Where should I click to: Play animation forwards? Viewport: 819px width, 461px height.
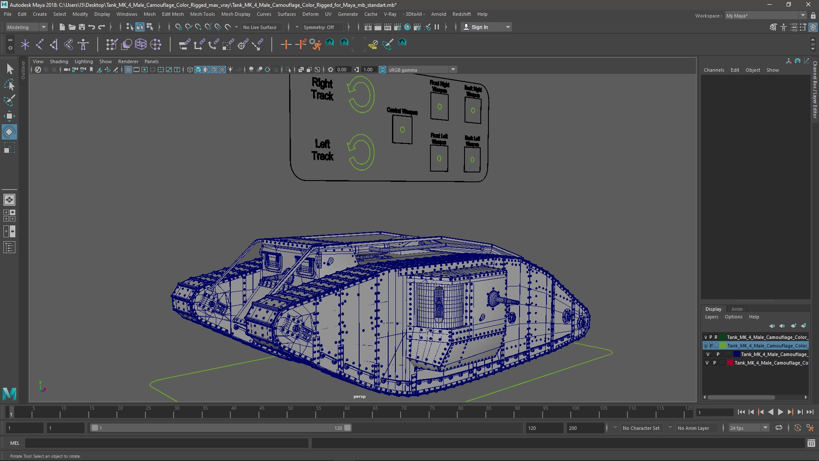tap(780, 412)
